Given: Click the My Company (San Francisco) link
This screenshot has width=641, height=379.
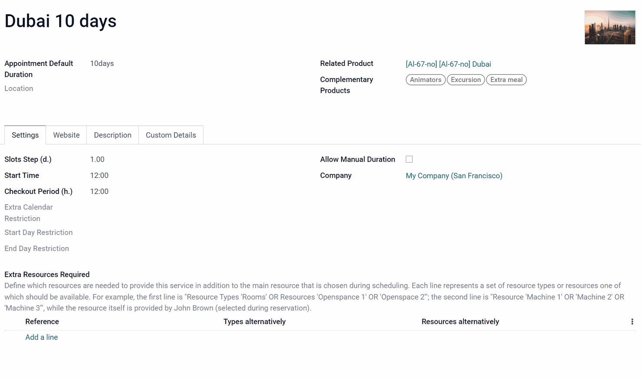Looking at the screenshot, I should (x=454, y=176).
